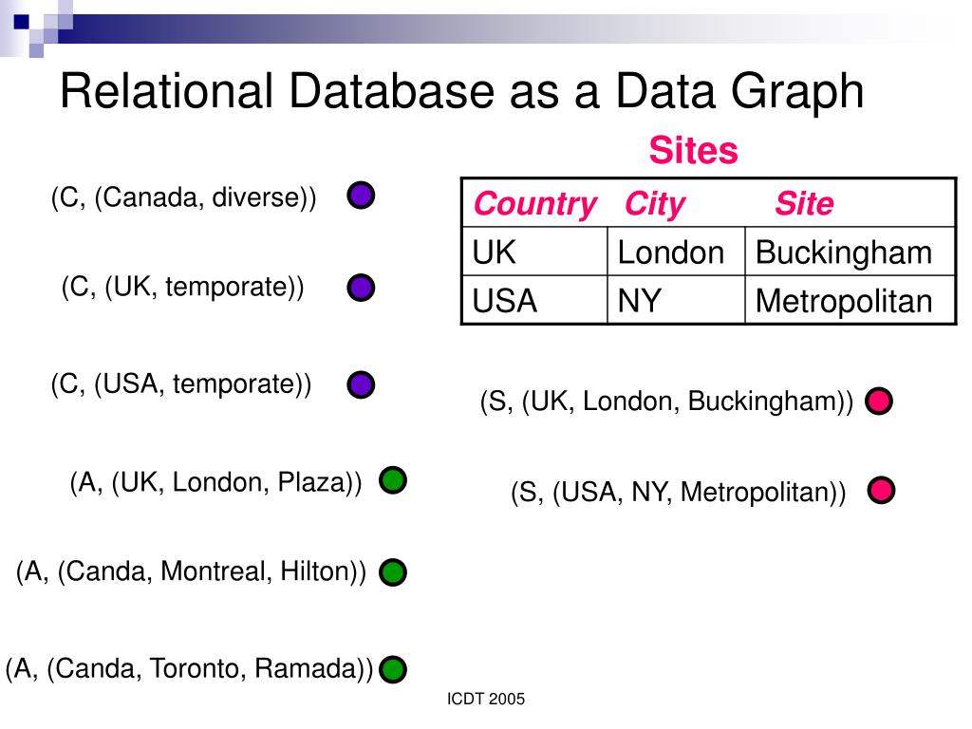Click the purple node for (C, (USA, temporate))

361,384
